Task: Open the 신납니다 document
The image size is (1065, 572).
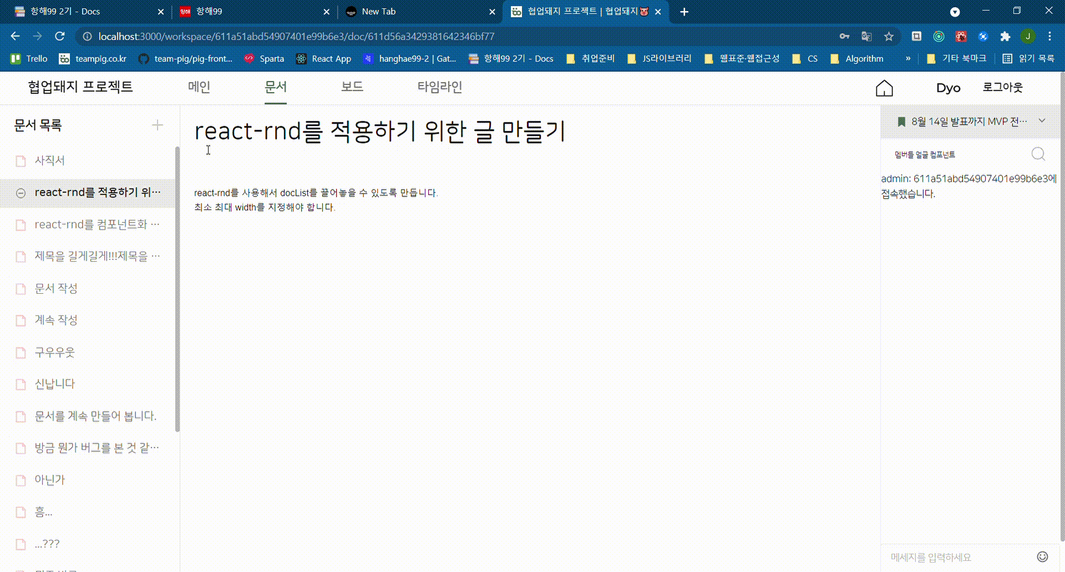Action: point(54,384)
